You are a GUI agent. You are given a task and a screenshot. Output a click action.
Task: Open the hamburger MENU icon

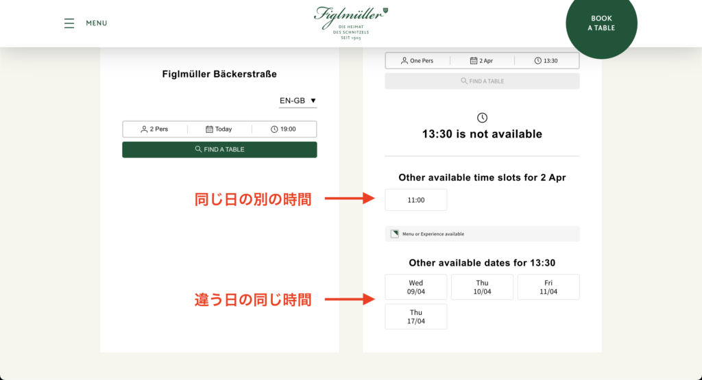(x=69, y=23)
